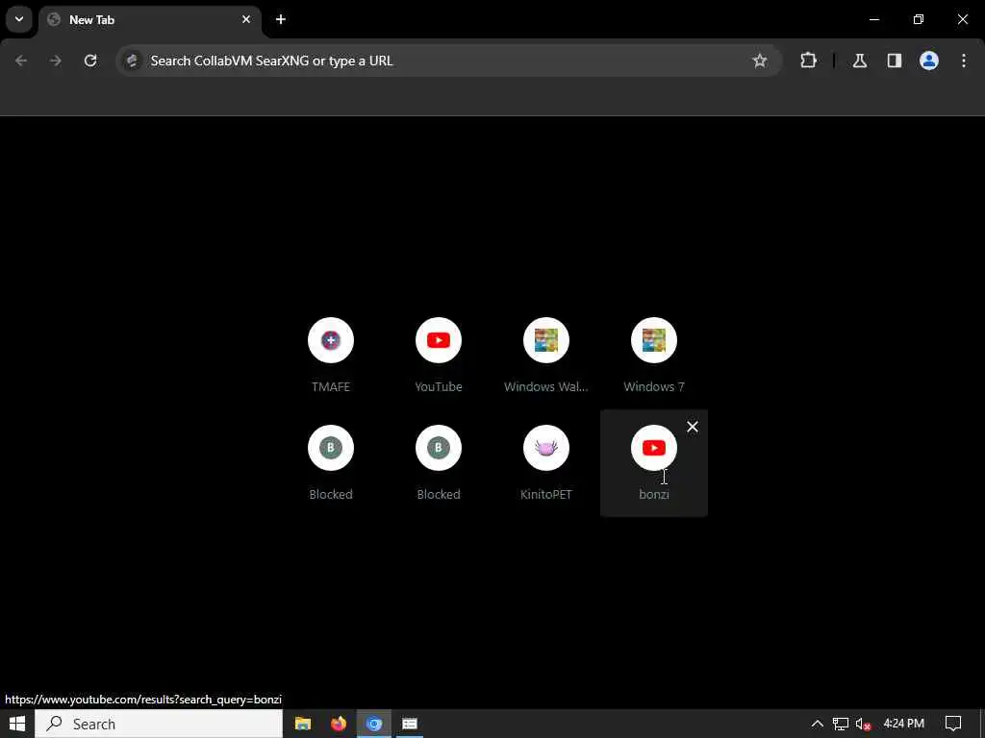This screenshot has width=985, height=738.
Task: Open the KinitoPET shortcut tile
Action: pos(546,463)
